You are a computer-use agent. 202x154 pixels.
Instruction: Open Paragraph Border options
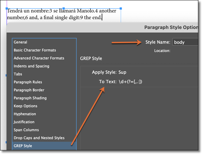point(29,90)
